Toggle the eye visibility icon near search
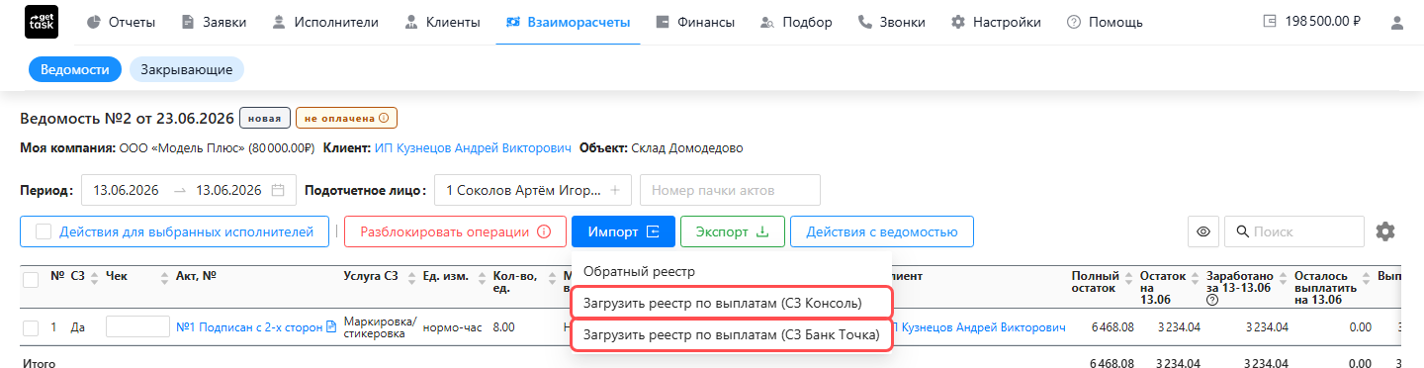This screenshot has height=368, width=1424. click(1202, 232)
